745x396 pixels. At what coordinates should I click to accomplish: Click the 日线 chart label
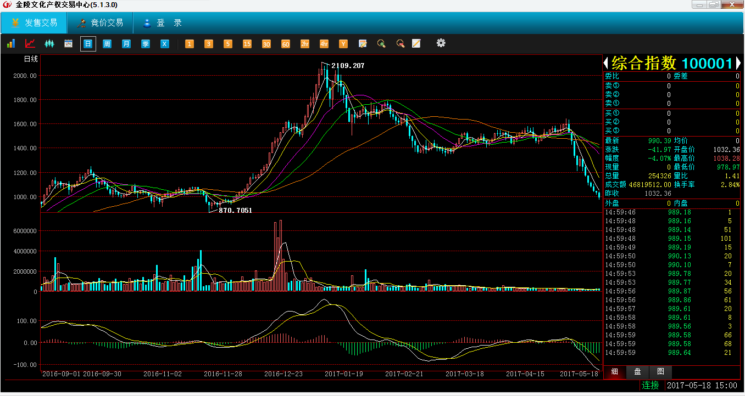tap(31, 59)
